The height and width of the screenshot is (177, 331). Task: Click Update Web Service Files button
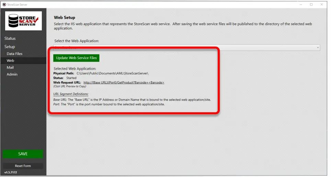76,58
